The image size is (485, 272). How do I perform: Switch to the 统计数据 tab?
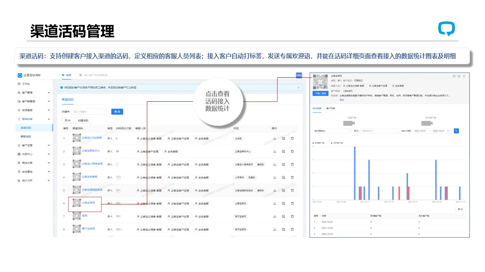[317, 108]
